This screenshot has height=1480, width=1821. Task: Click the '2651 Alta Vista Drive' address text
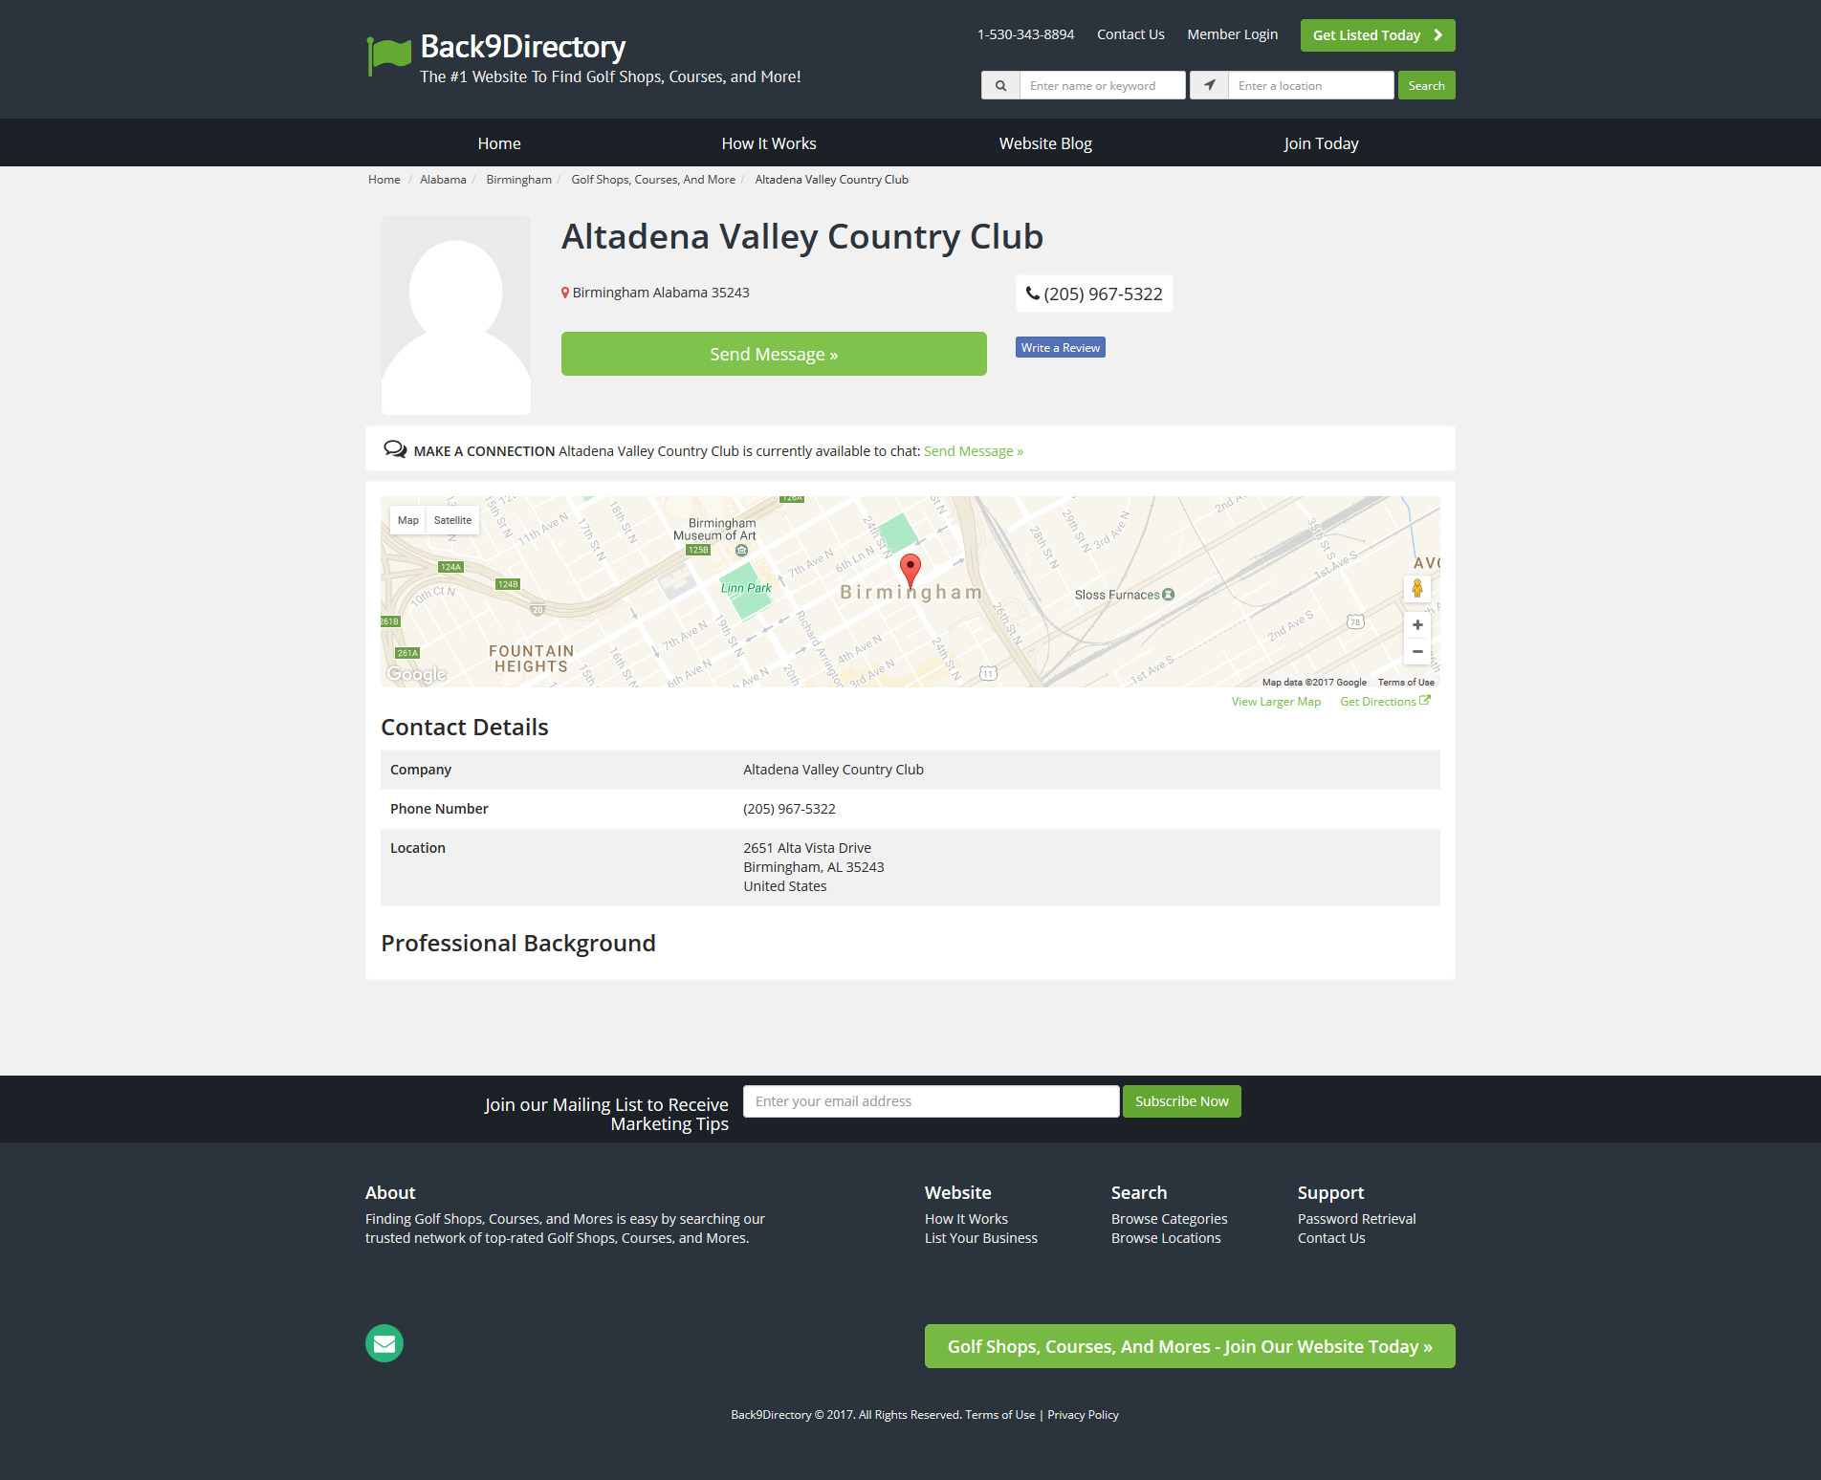pos(807,848)
